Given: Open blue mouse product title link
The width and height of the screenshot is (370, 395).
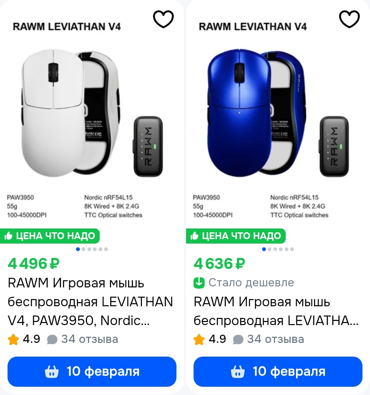Looking at the screenshot, I should pos(276,311).
